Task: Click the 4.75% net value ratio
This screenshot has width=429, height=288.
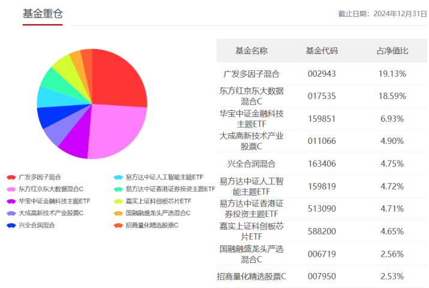Action: pyautogui.click(x=392, y=164)
